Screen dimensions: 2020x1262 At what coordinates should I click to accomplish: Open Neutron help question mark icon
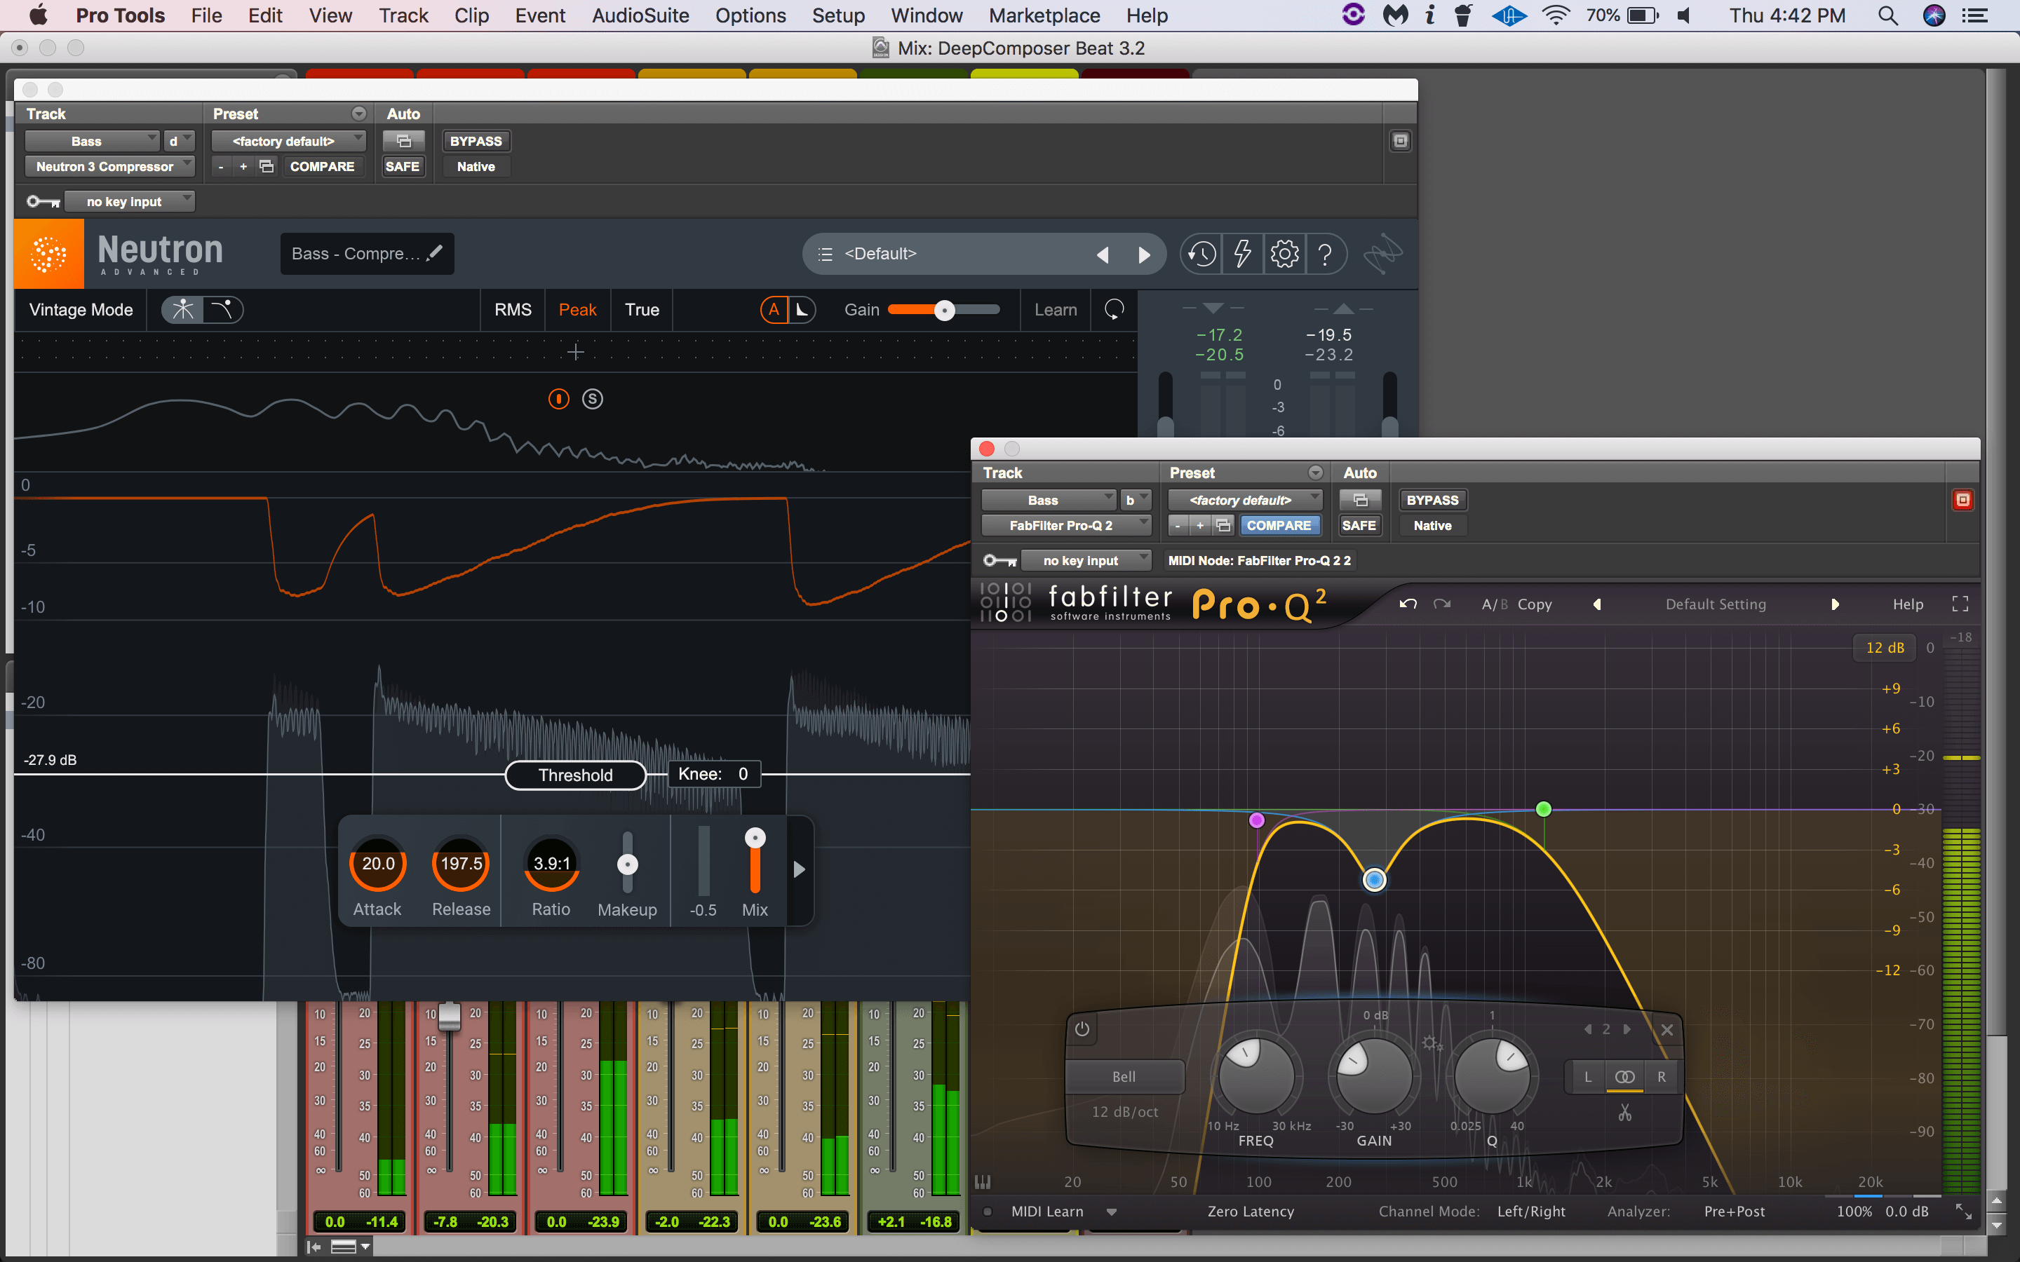(x=1325, y=254)
